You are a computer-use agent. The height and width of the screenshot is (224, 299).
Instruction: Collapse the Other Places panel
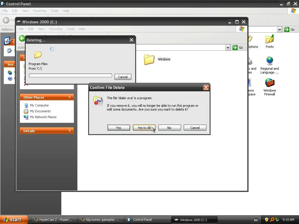click(69, 97)
